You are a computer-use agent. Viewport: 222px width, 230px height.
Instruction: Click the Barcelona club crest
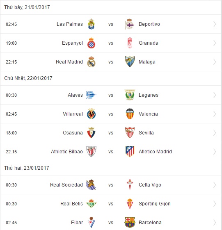(130, 222)
